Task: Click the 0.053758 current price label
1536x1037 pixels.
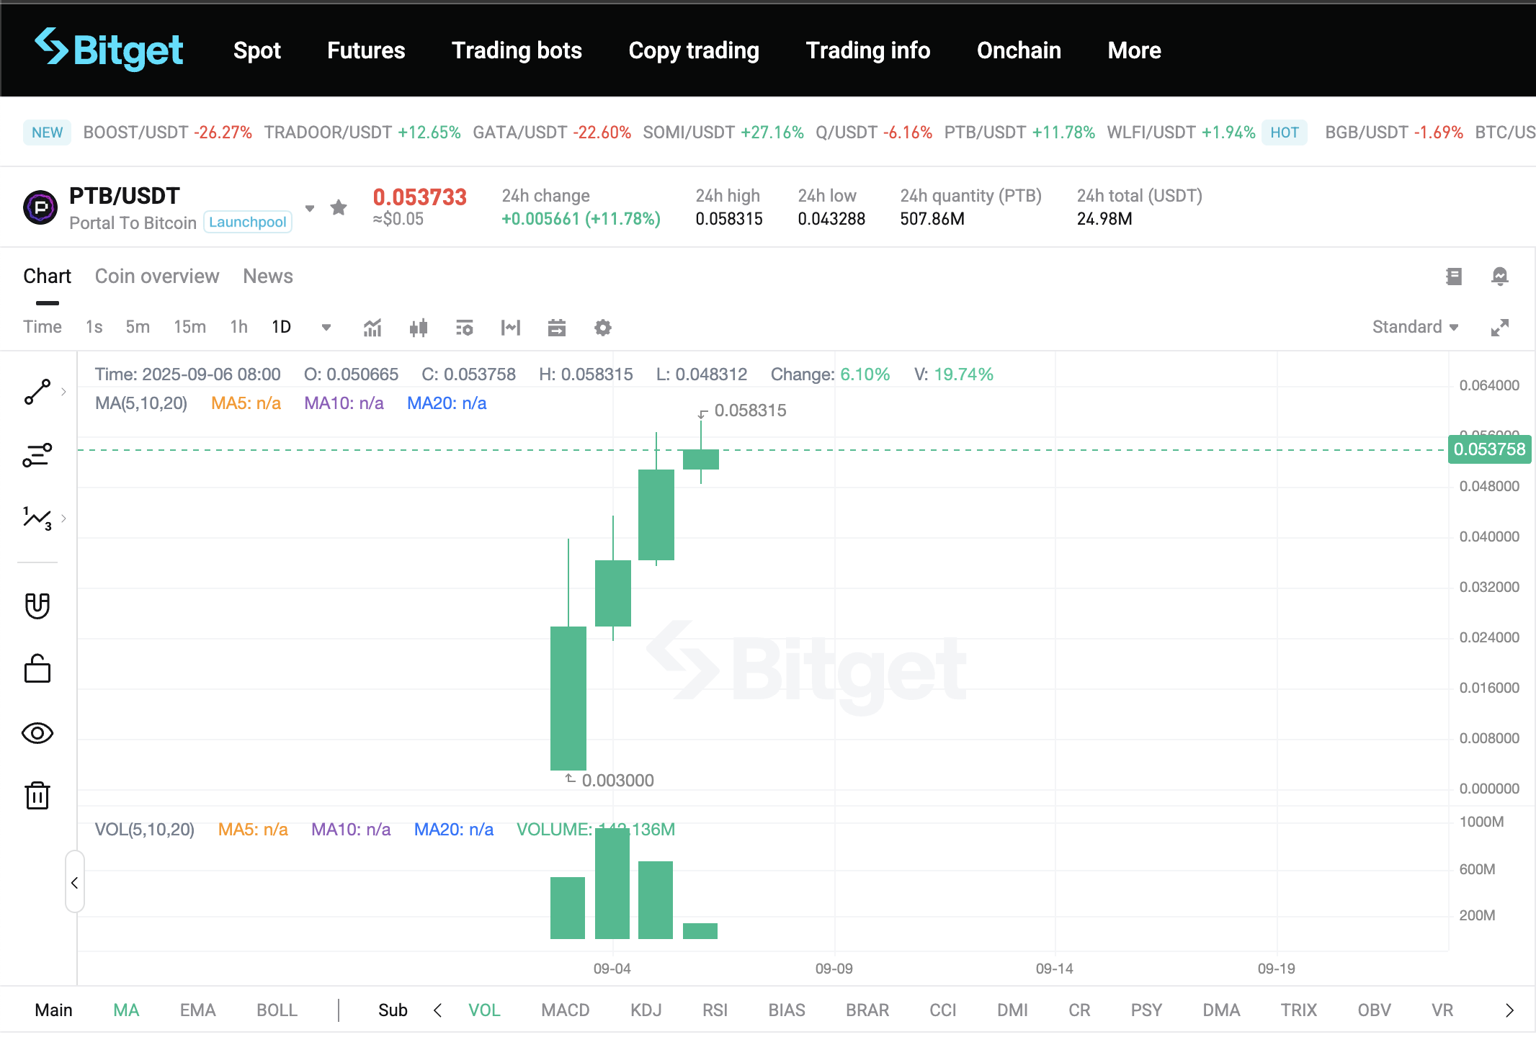Action: tap(1489, 449)
